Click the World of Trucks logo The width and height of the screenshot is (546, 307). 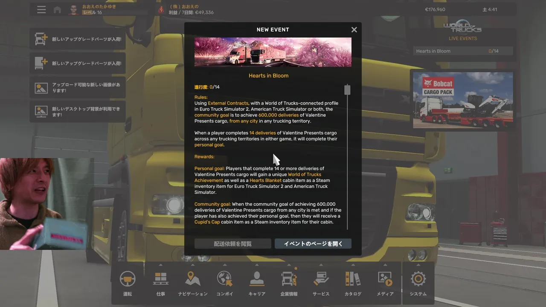coord(462,27)
